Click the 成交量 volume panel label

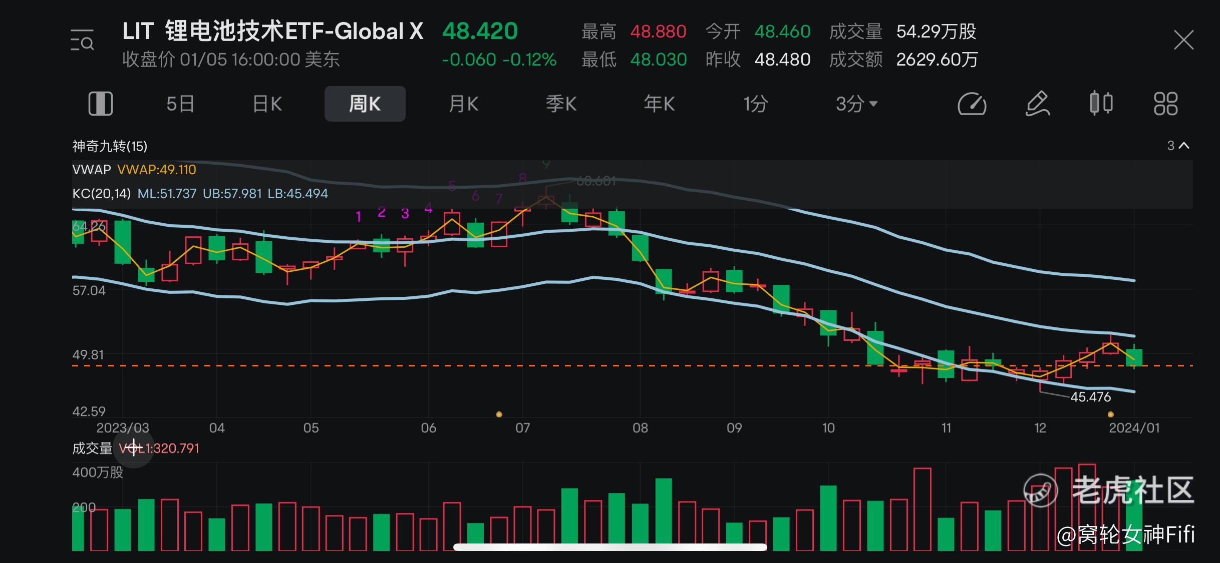(92, 448)
